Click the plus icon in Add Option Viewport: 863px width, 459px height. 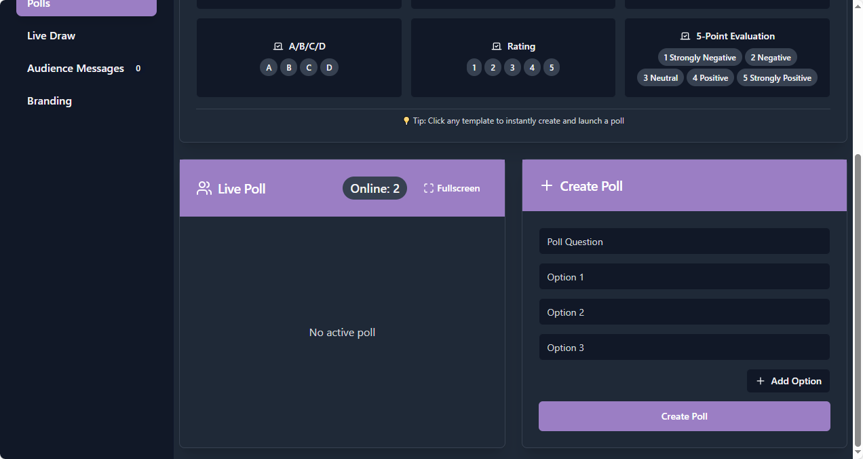pos(761,381)
